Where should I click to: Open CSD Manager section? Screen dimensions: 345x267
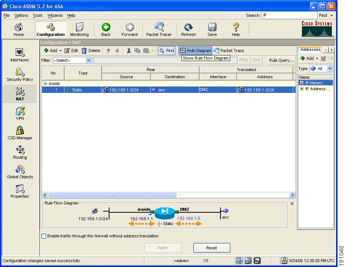[x=20, y=133]
